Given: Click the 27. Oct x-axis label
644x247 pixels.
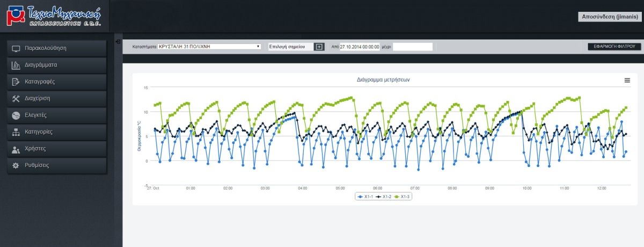Looking at the screenshot, I should point(153,188).
